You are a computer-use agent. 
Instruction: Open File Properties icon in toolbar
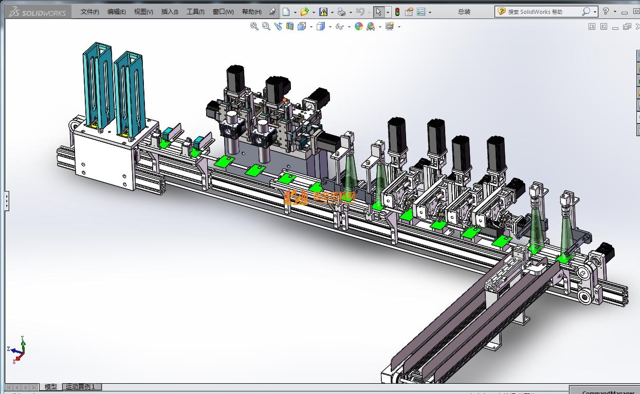409,12
